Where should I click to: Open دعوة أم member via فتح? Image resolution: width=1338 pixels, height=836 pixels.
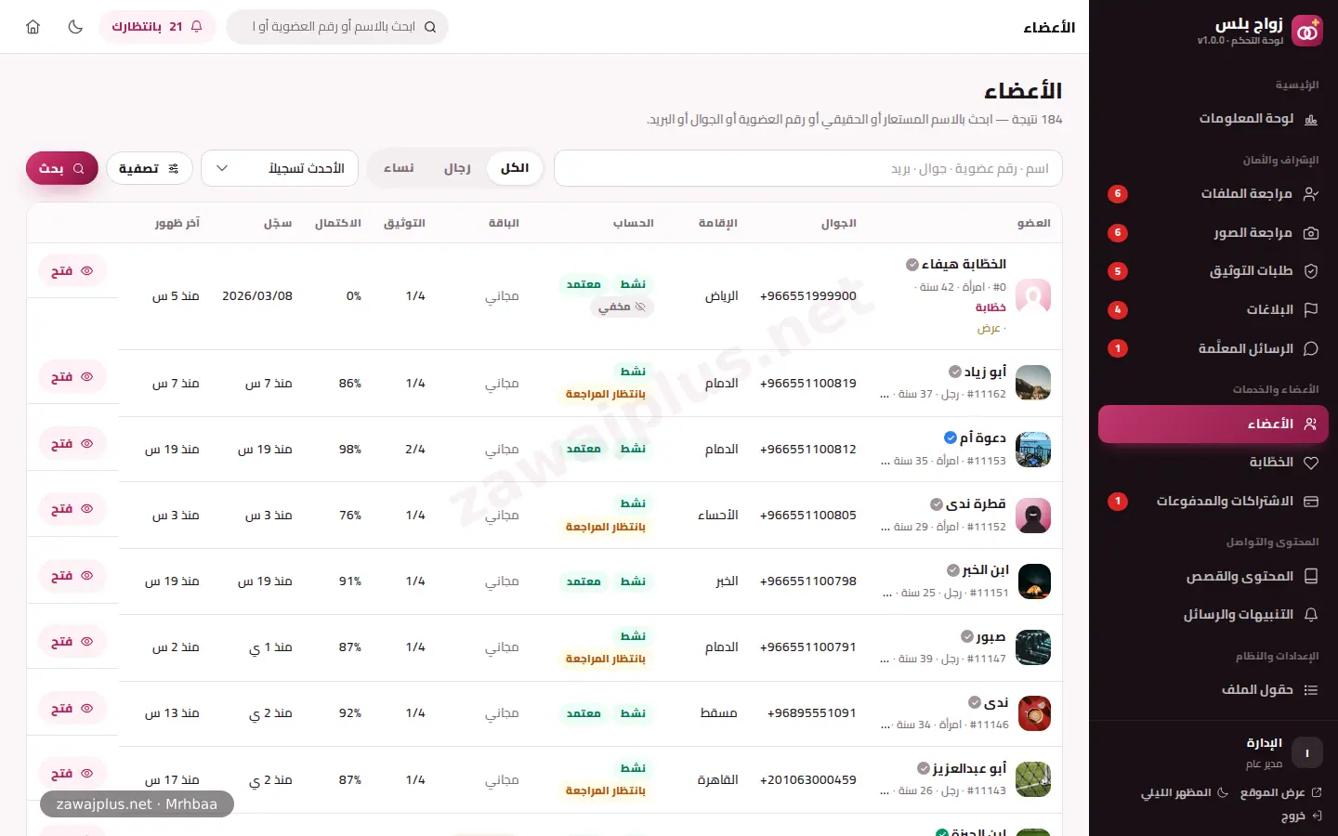click(72, 444)
